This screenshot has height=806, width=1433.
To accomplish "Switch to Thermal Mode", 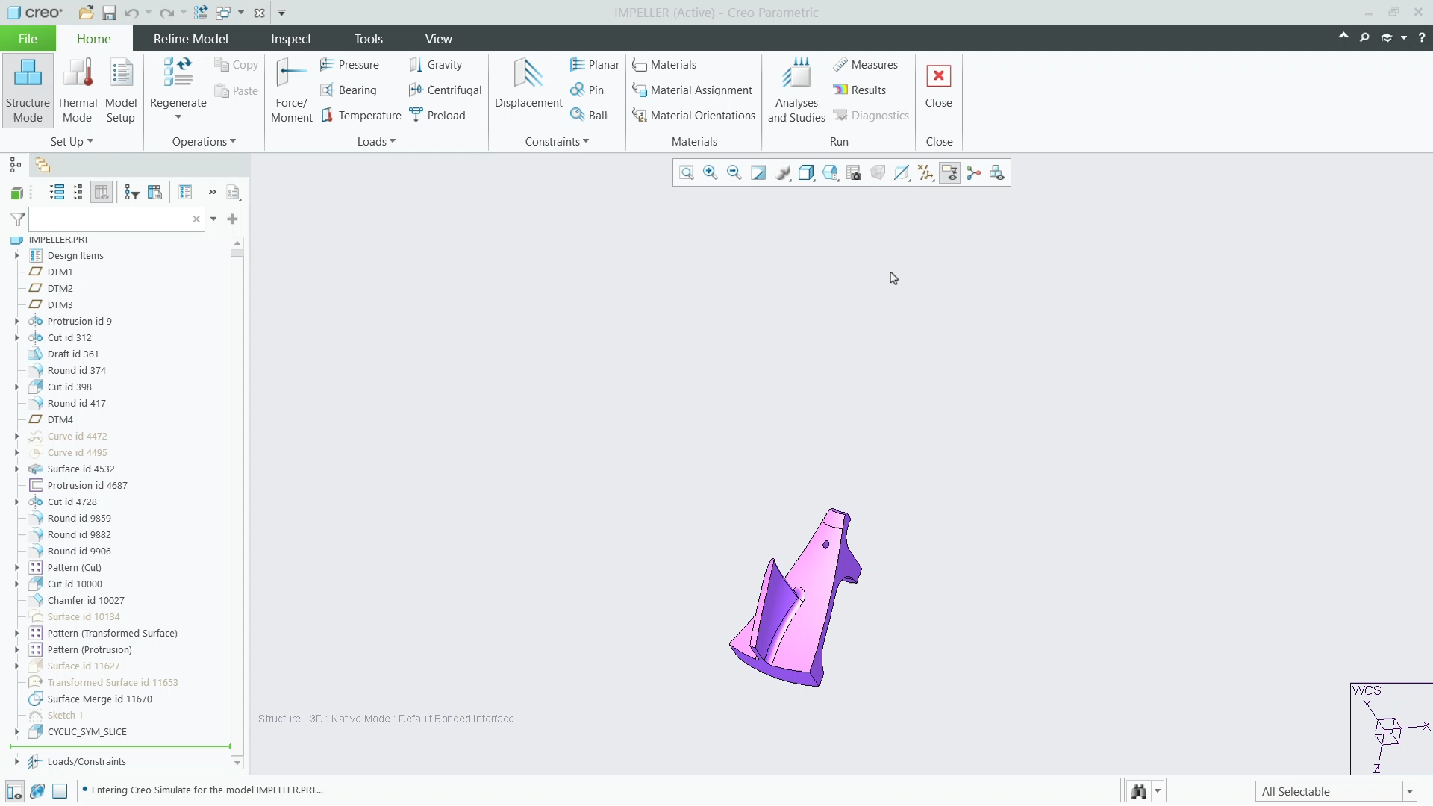I will click(77, 90).
